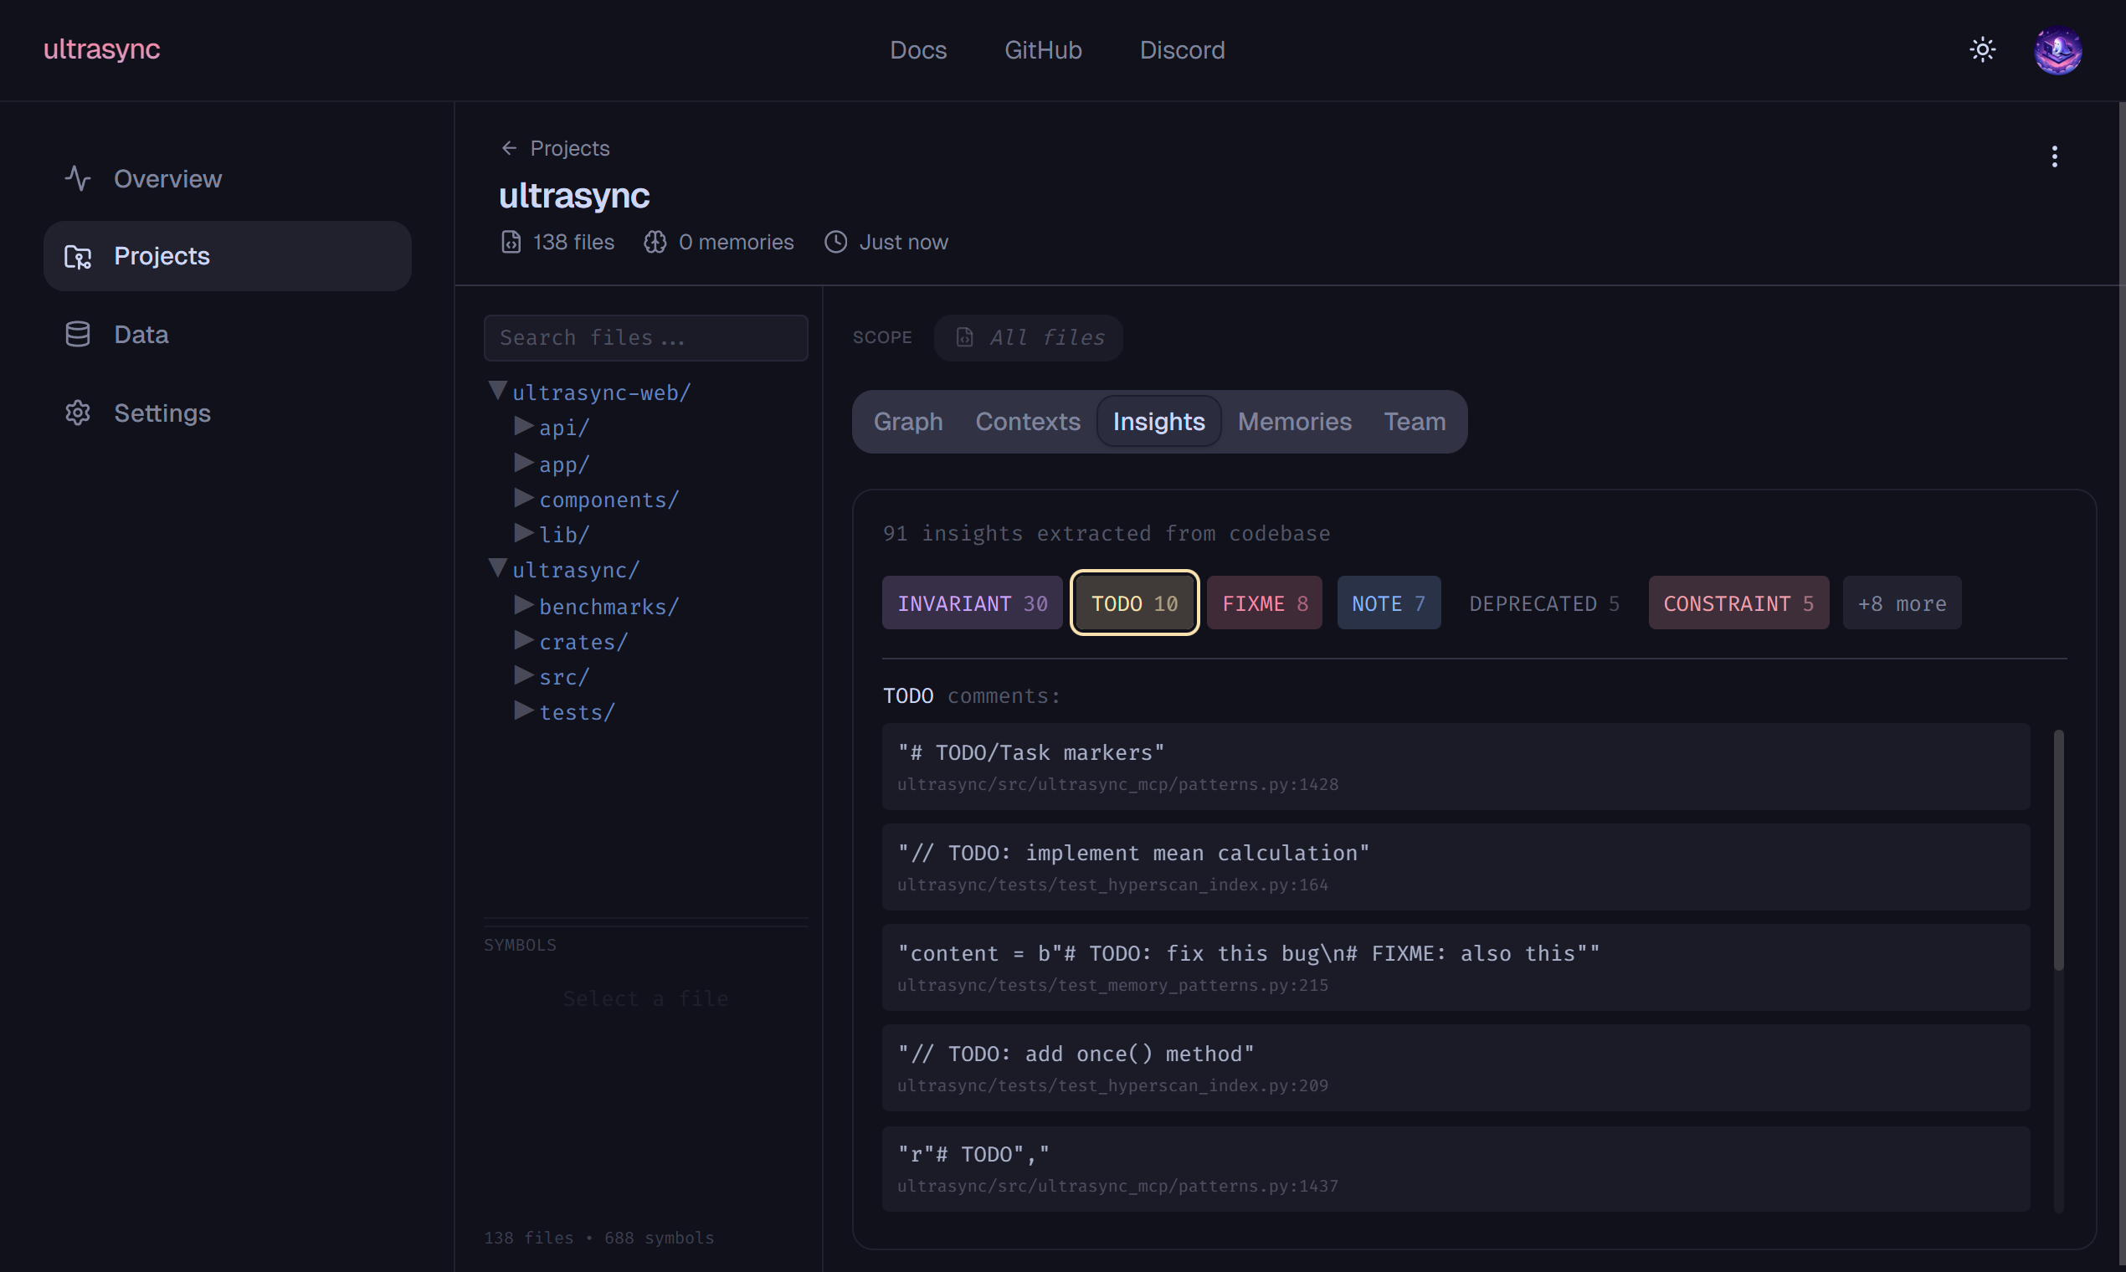2126x1272 pixels.
Task: Open Data via database icon
Action: point(78,334)
